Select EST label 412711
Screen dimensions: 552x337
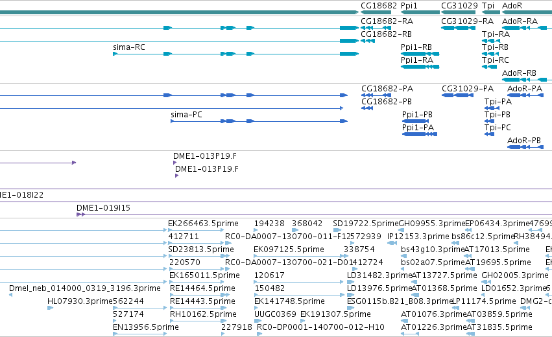tap(184, 237)
